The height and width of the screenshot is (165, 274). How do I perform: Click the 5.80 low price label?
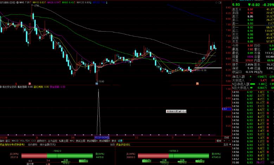point(102,82)
